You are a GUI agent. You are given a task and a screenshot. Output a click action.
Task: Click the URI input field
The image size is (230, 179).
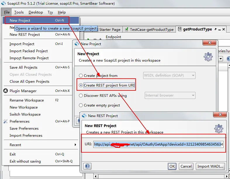click(158, 144)
